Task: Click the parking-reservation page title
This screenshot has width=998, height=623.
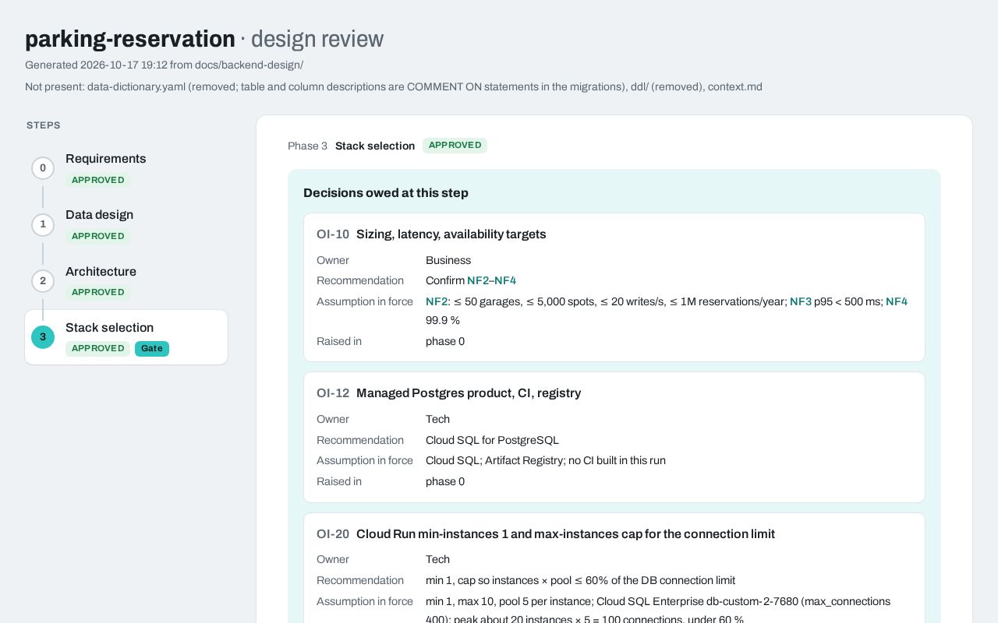Action: tap(130, 39)
